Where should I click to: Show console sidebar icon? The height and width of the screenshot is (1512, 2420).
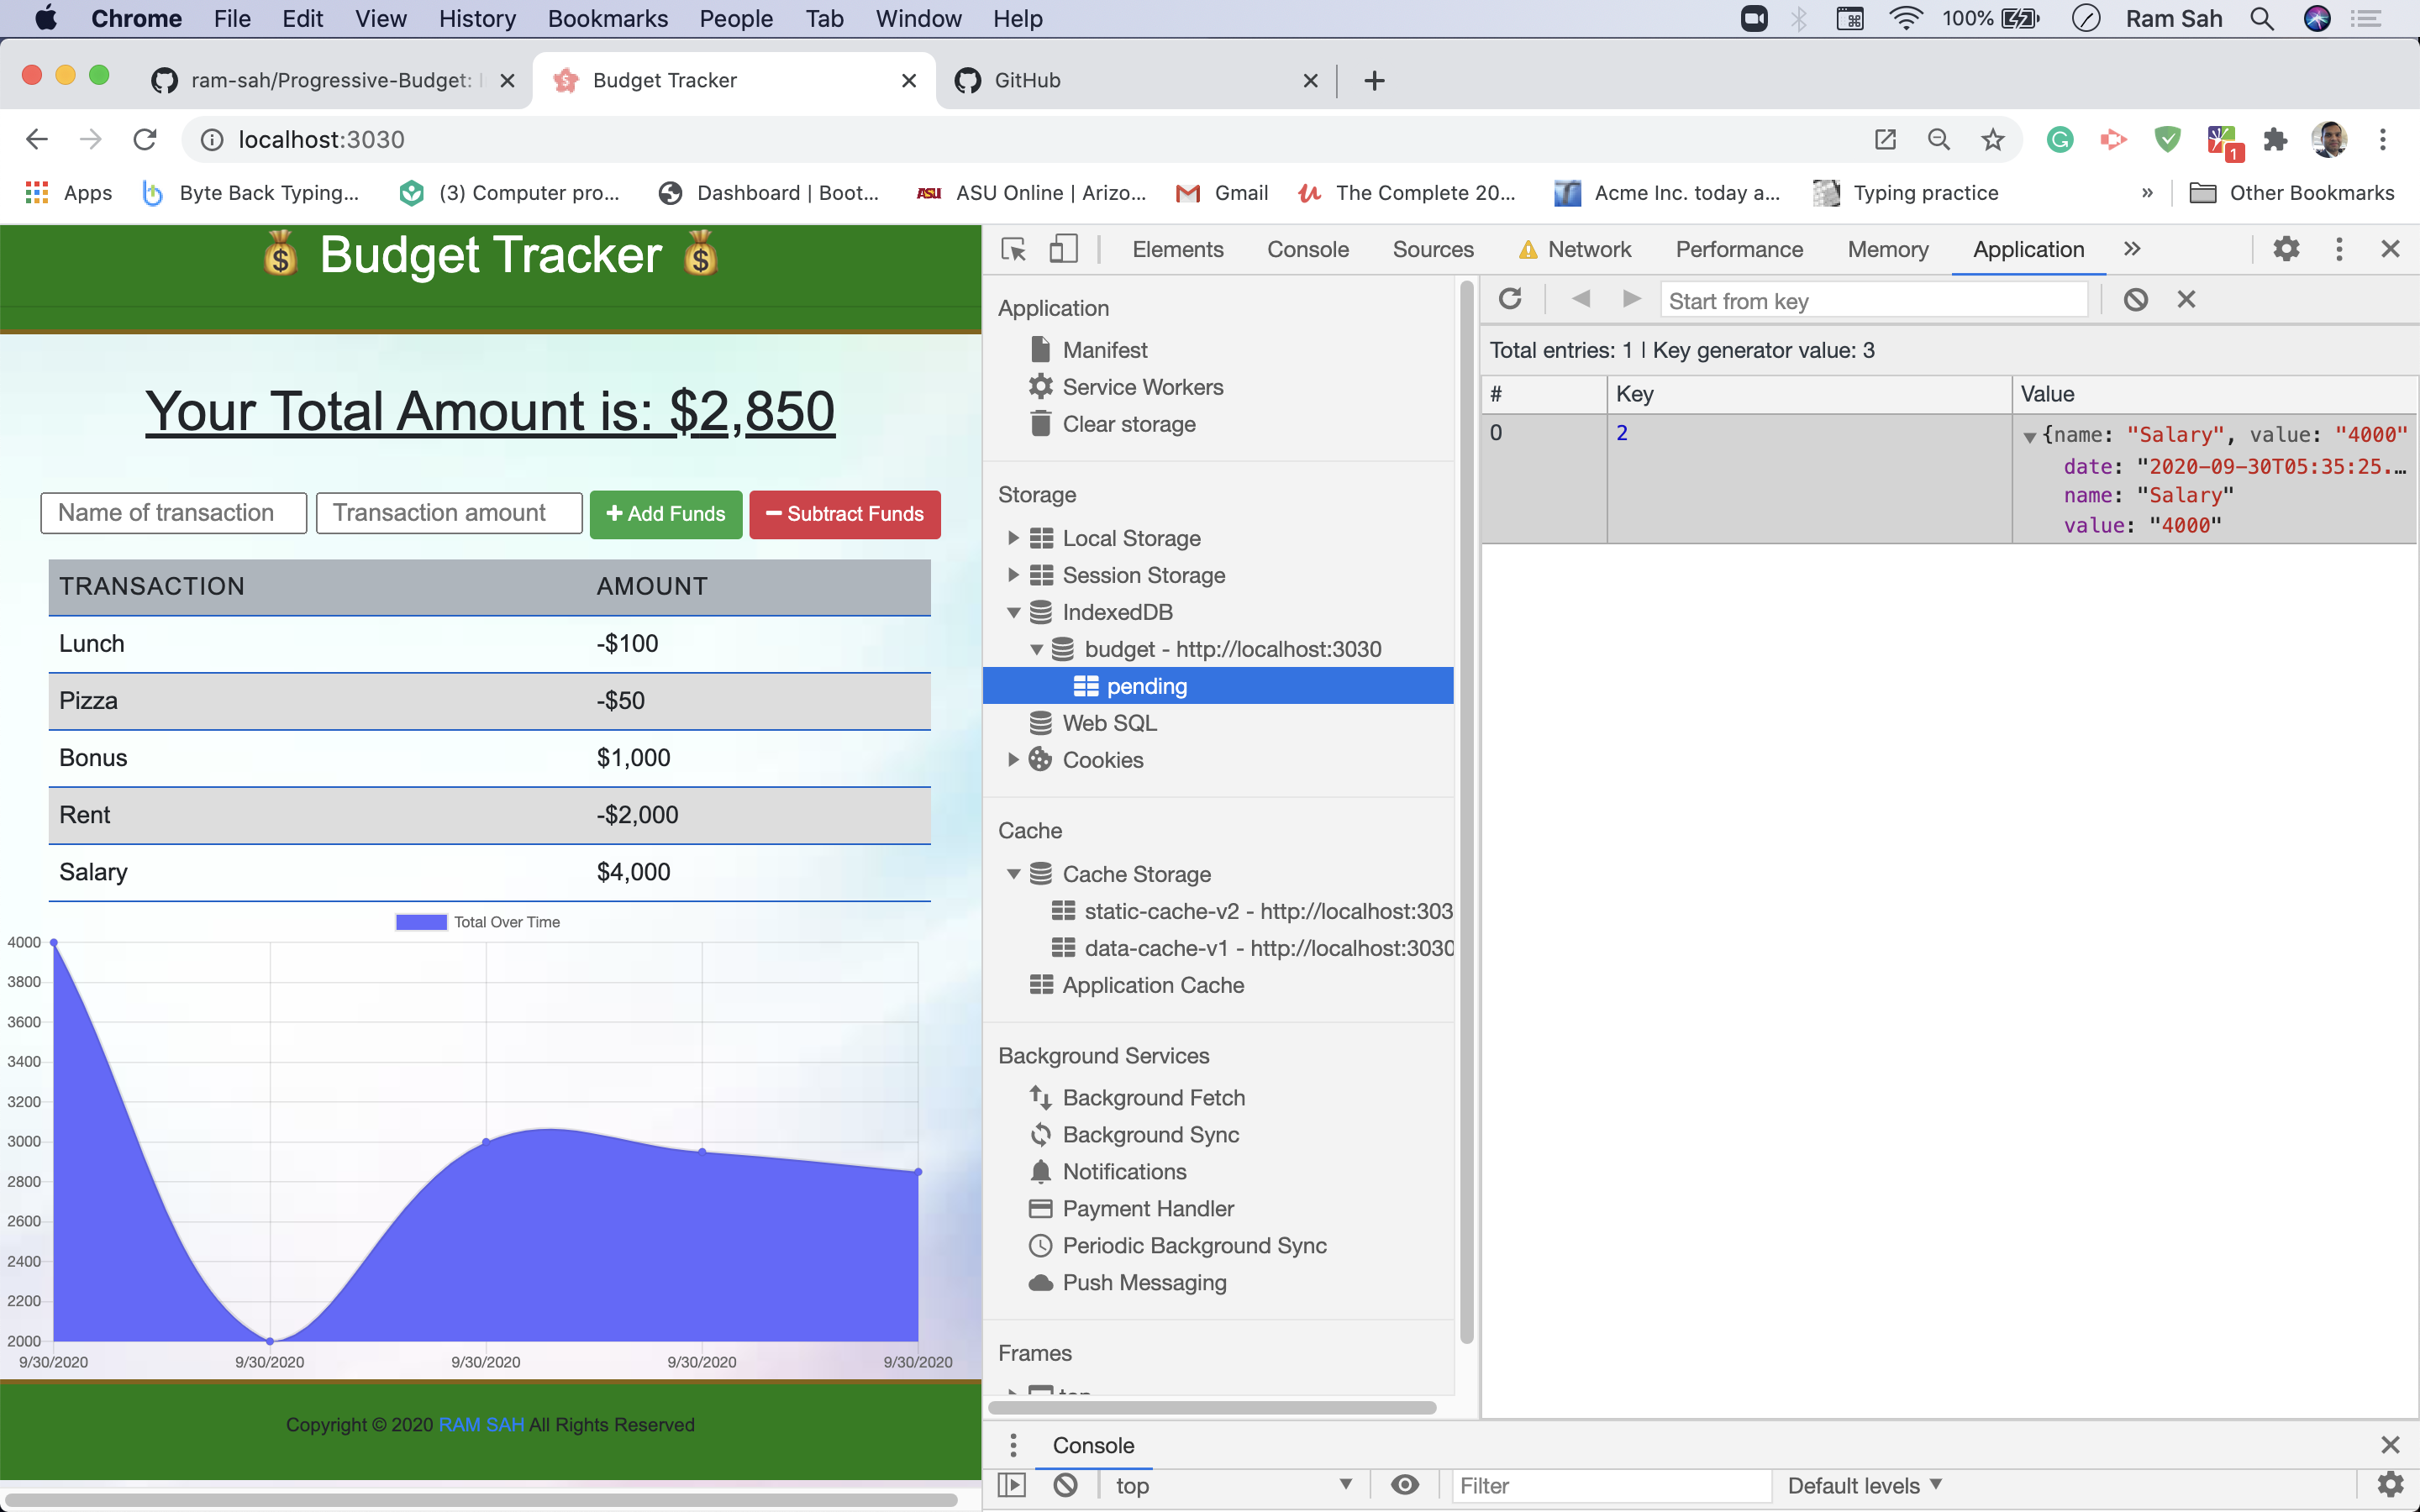[1012, 1485]
